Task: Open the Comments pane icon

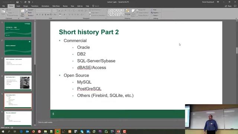Action: (235, 6)
